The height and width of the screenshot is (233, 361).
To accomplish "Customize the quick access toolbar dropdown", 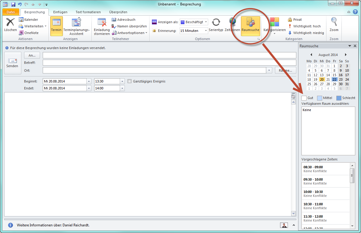I will 46,5.
